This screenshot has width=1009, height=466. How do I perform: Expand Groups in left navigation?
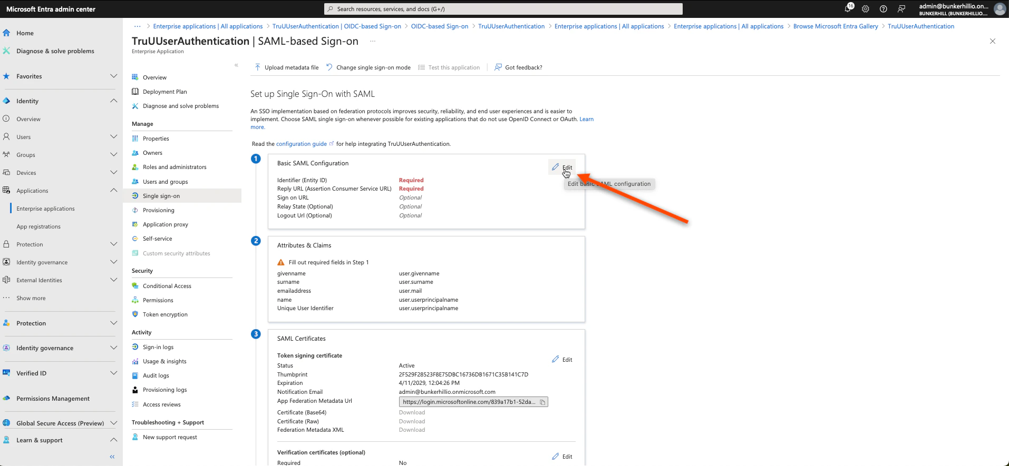tap(113, 155)
